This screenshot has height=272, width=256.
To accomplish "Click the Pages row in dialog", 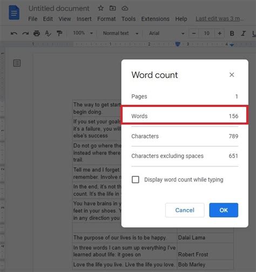I will click(185, 96).
